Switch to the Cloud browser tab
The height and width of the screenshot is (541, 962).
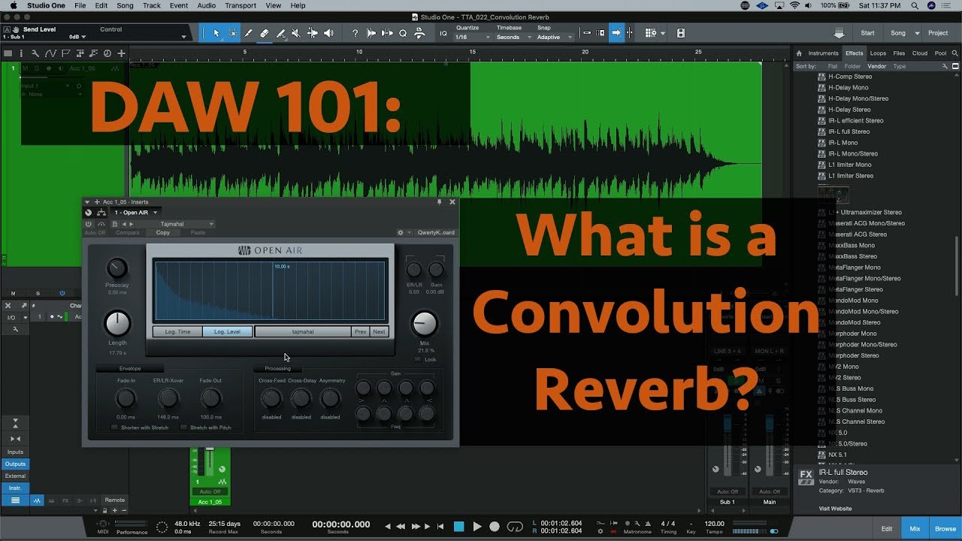click(x=920, y=53)
